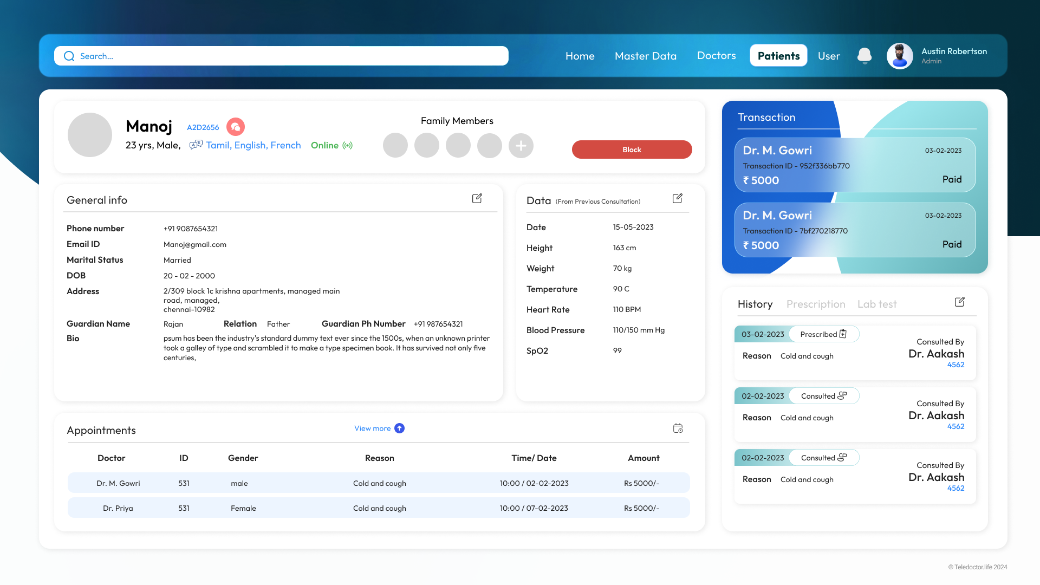Click the View more arrow icon
The image size is (1040, 585).
tap(400, 428)
